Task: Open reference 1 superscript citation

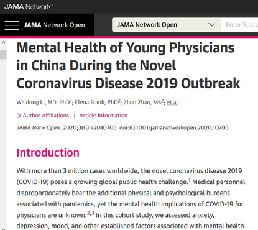Action: point(190,180)
